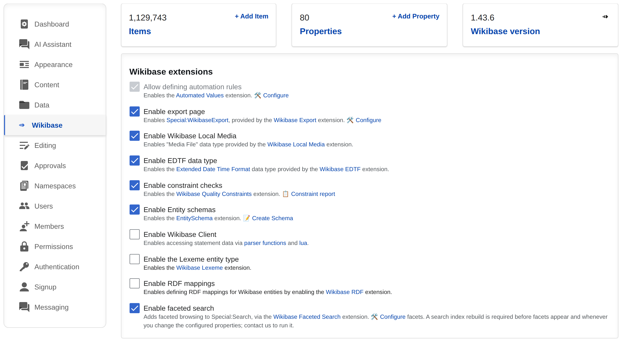Click the Approvals checkmark icon
622x342 pixels.
[24, 166]
